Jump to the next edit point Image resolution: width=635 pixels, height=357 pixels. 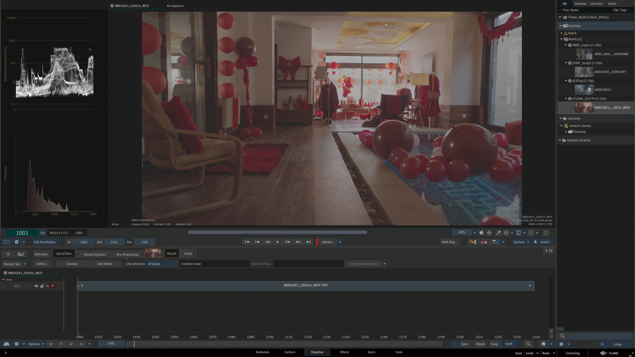298,242
